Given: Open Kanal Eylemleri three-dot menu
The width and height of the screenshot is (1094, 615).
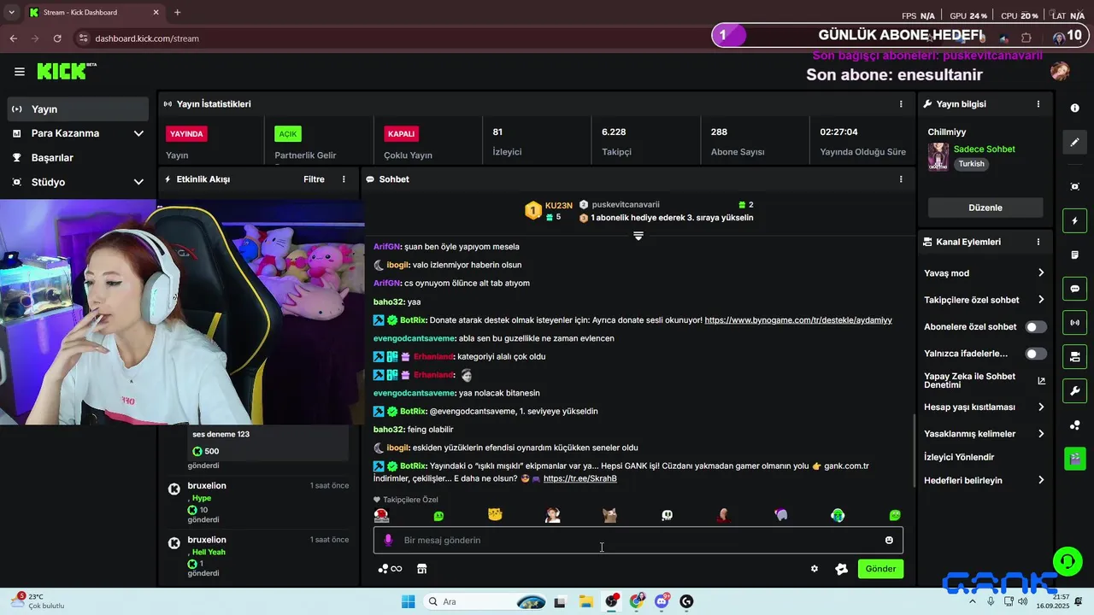Looking at the screenshot, I should pyautogui.click(x=1038, y=242).
